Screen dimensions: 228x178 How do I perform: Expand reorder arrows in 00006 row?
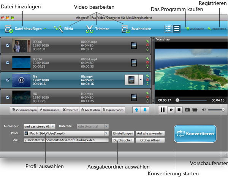(147, 49)
